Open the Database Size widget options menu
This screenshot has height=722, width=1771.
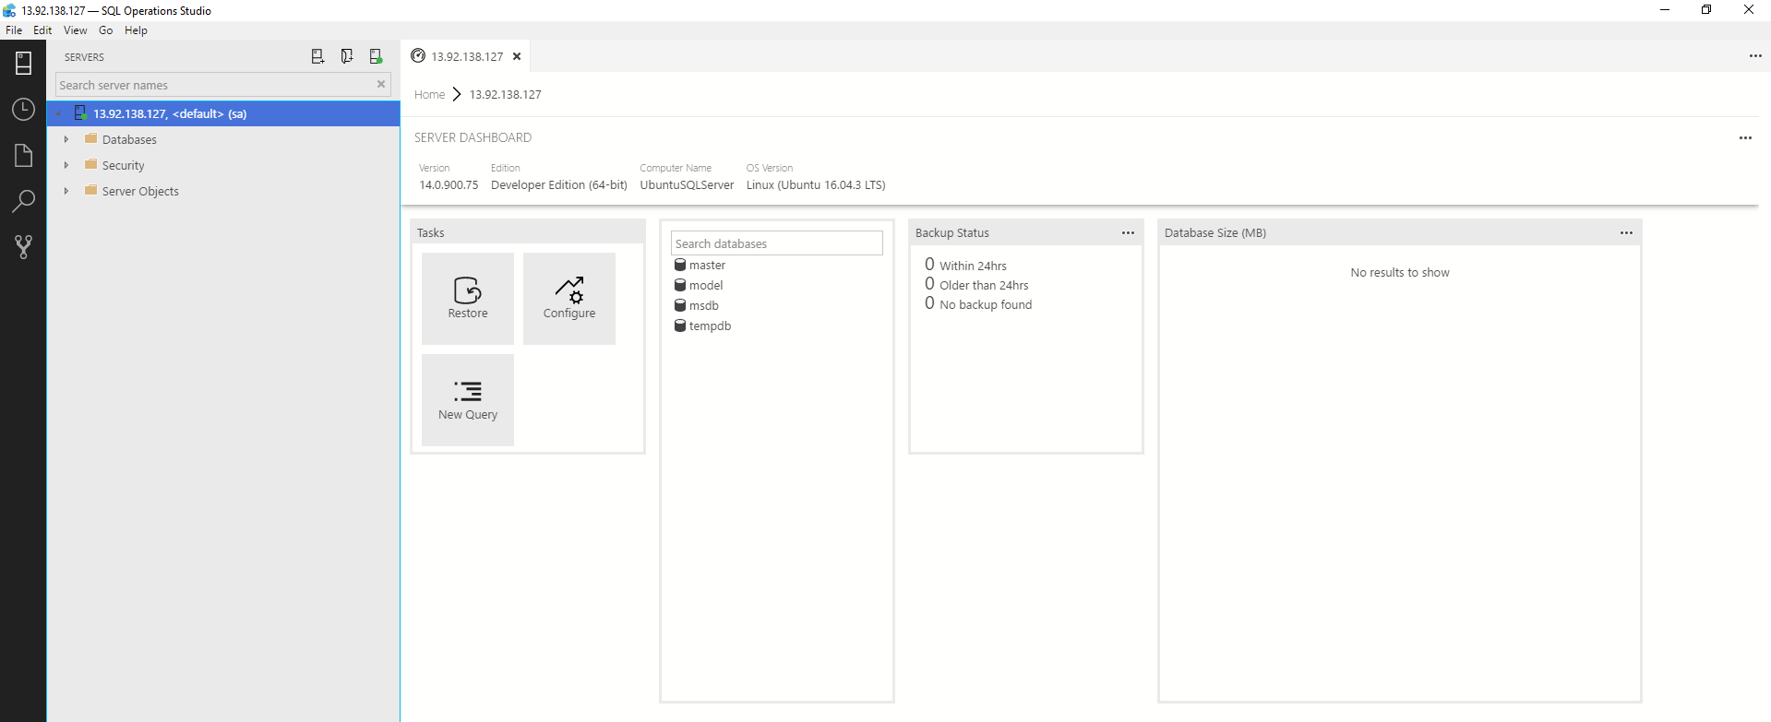[x=1626, y=232]
